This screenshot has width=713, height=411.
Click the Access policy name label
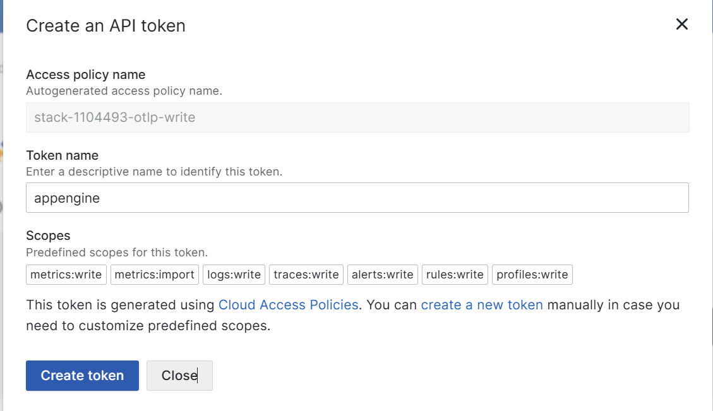(85, 74)
